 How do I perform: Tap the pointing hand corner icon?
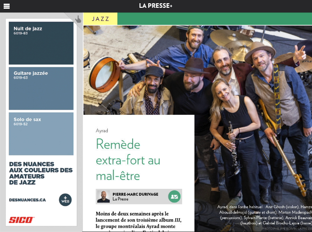click(x=78, y=19)
